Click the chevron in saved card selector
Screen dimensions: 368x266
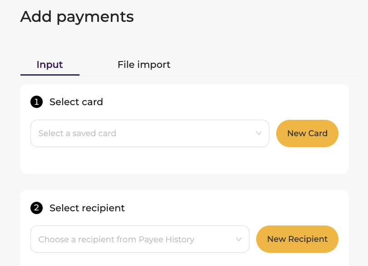(x=259, y=133)
